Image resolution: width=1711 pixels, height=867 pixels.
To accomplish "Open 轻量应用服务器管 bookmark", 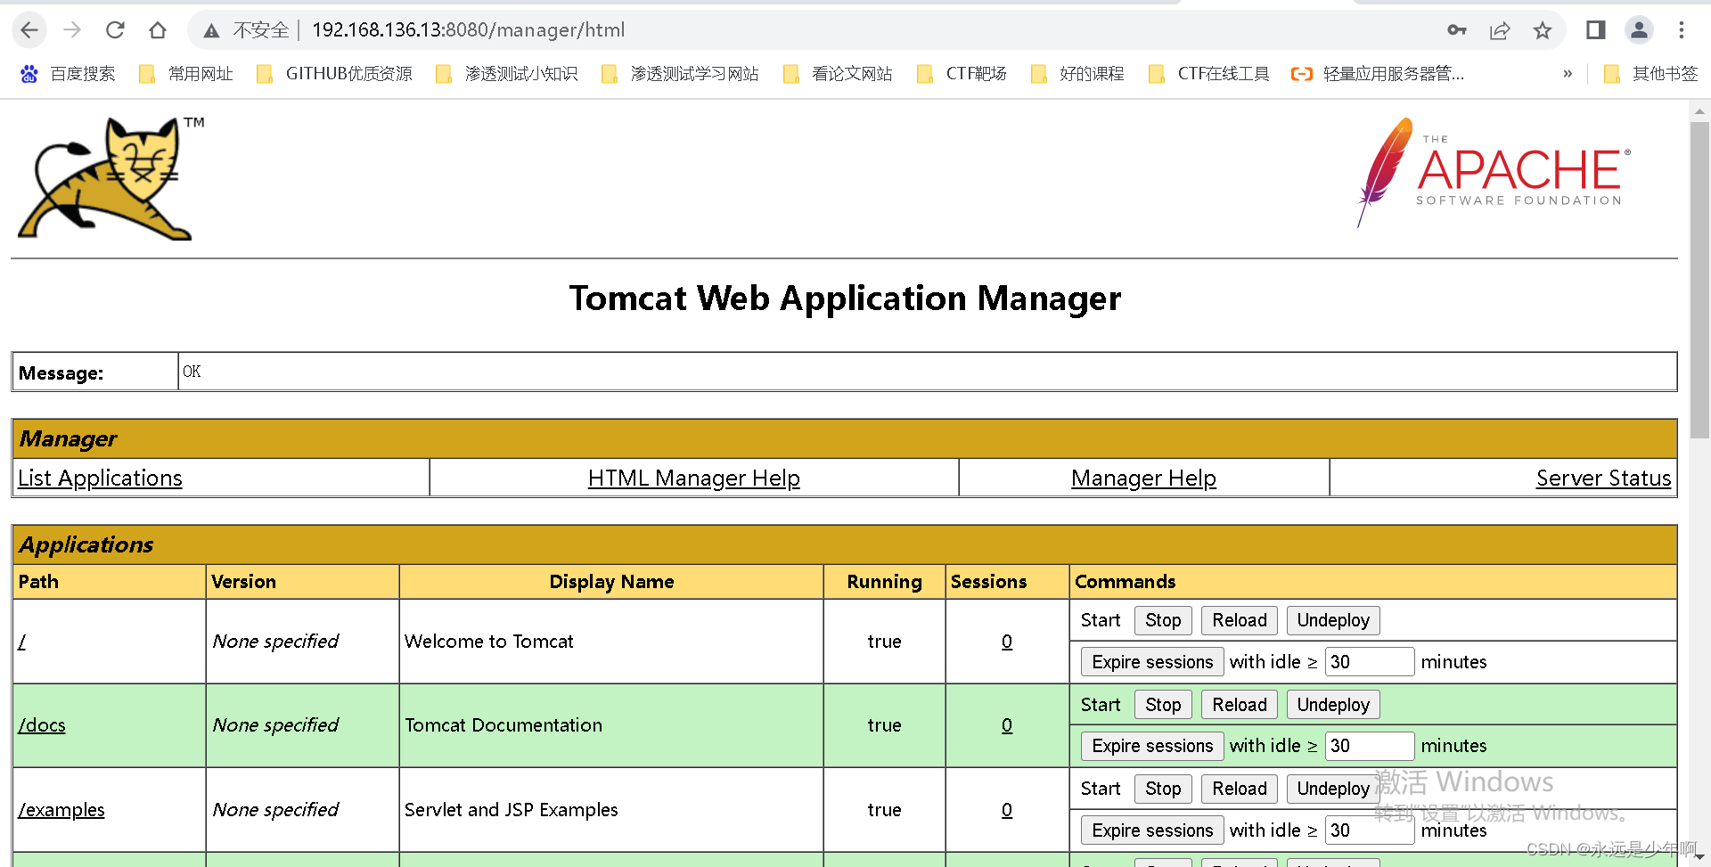I will (x=1378, y=74).
